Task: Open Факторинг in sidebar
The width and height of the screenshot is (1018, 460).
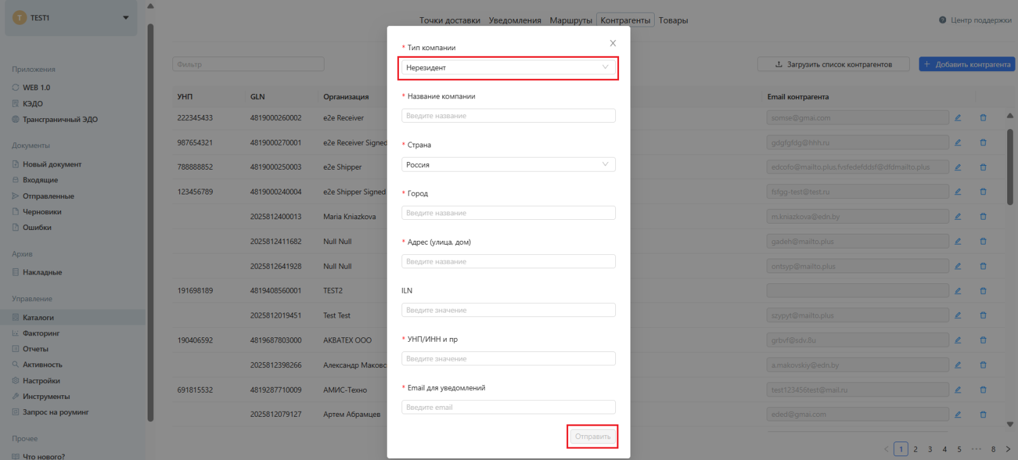Action: 36,334
